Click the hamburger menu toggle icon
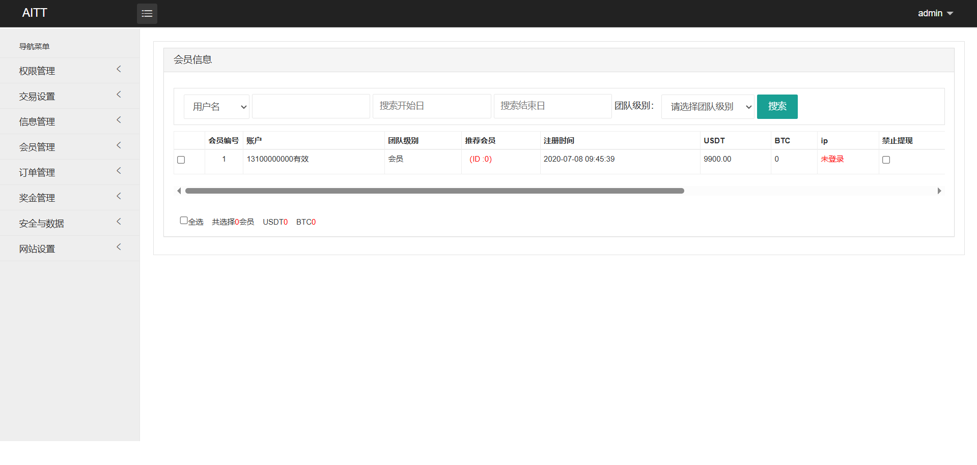 pyautogui.click(x=147, y=14)
